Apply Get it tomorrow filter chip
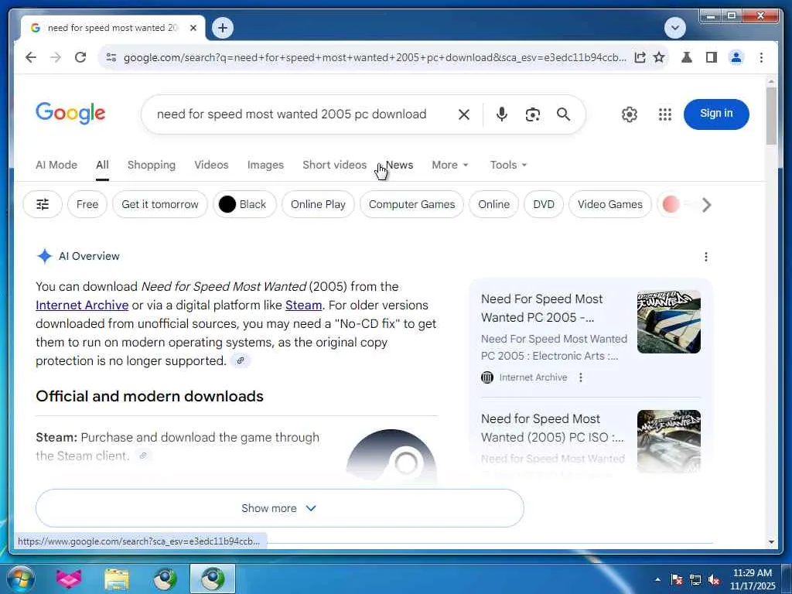The height and width of the screenshot is (594, 792). pos(160,204)
